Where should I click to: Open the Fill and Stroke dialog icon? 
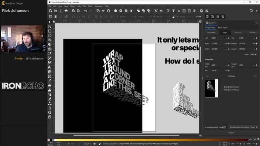pyautogui.click(x=168, y=11)
